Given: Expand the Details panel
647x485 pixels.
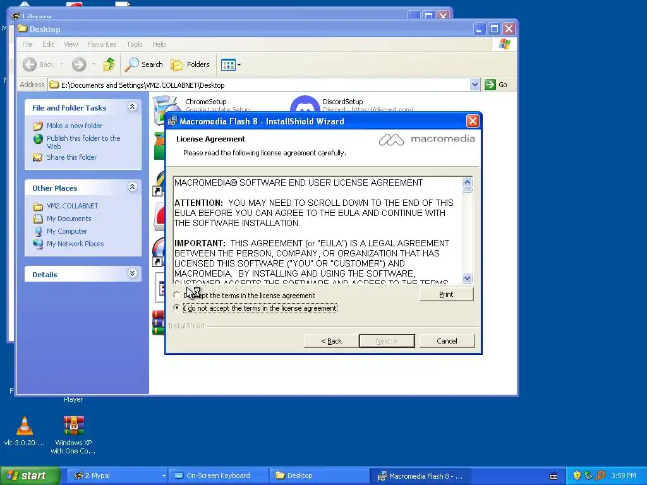Looking at the screenshot, I should pos(132,273).
